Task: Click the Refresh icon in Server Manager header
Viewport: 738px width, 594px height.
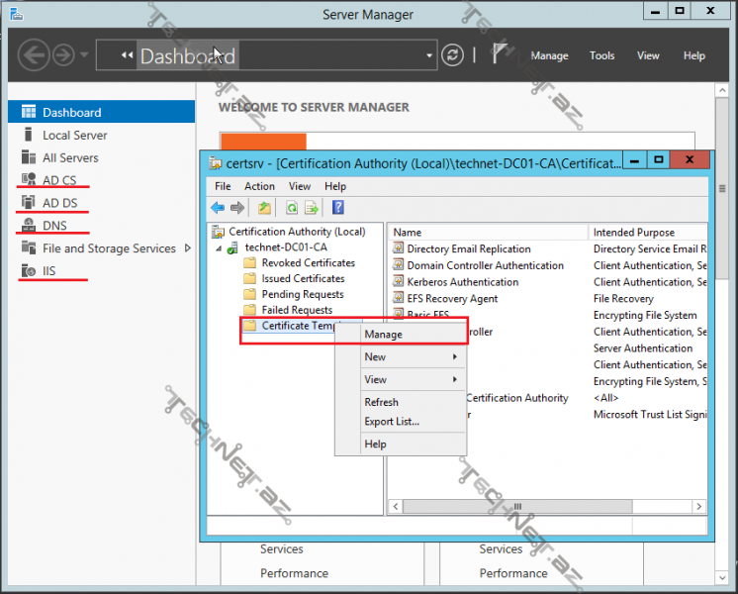Action: [452, 55]
